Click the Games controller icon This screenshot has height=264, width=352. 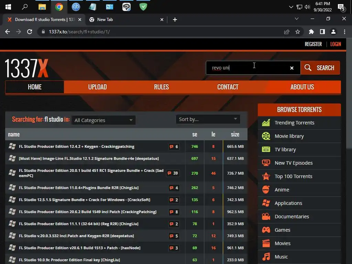(266, 230)
